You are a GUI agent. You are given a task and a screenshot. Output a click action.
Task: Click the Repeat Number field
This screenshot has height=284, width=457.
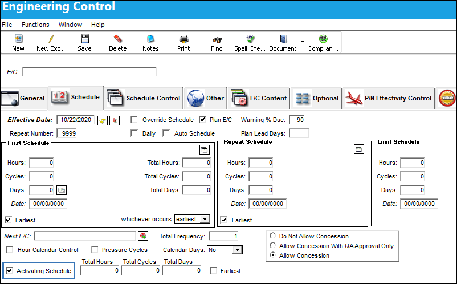tap(67, 133)
